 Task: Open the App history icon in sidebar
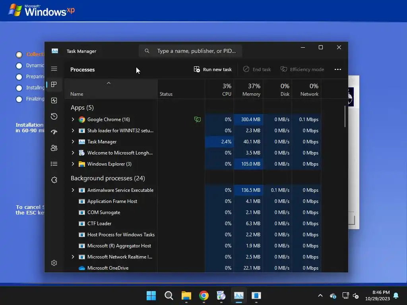pyautogui.click(x=54, y=116)
